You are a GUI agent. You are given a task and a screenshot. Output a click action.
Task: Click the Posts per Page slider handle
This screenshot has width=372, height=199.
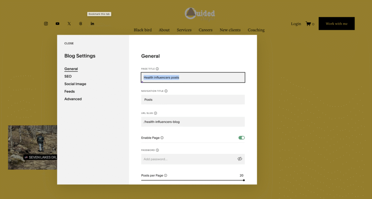(x=244, y=180)
